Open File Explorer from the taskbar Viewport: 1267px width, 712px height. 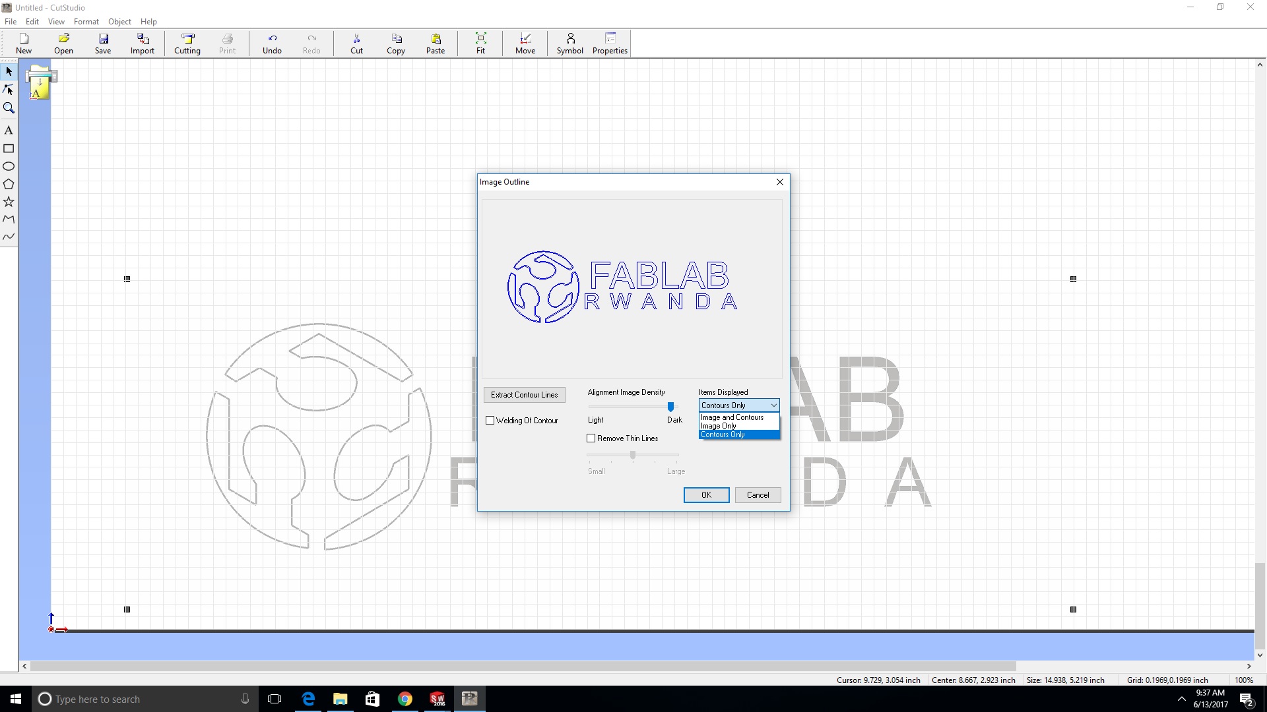(340, 699)
